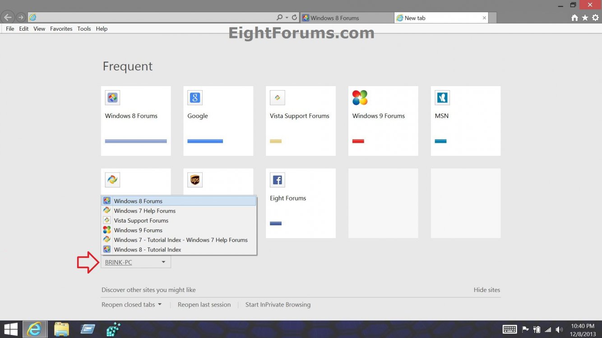The height and width of the screenshot is (338, 602).
Task: Open the Home page icon
Action: tap(574, 18)
